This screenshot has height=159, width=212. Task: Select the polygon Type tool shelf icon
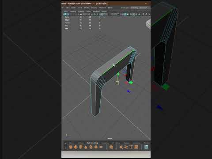click(131, 147)
